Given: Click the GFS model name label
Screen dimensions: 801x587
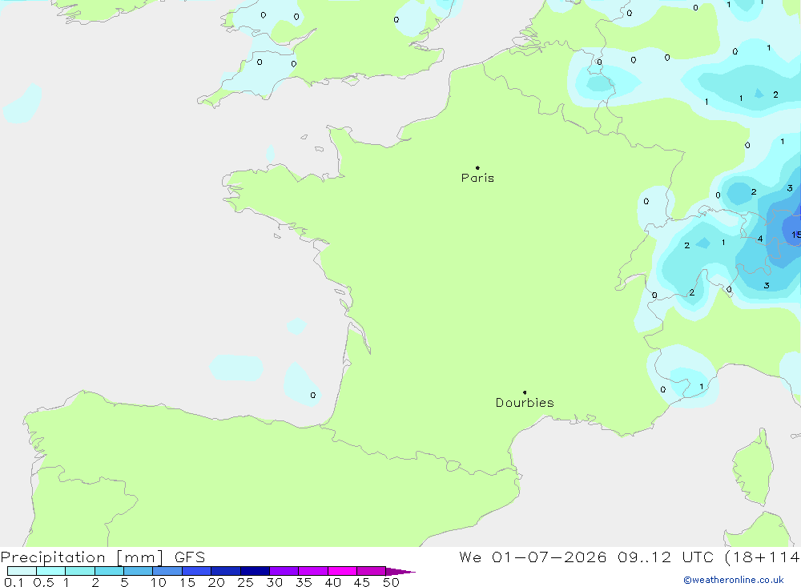Looking at the screenshot, I should [190, 557].
